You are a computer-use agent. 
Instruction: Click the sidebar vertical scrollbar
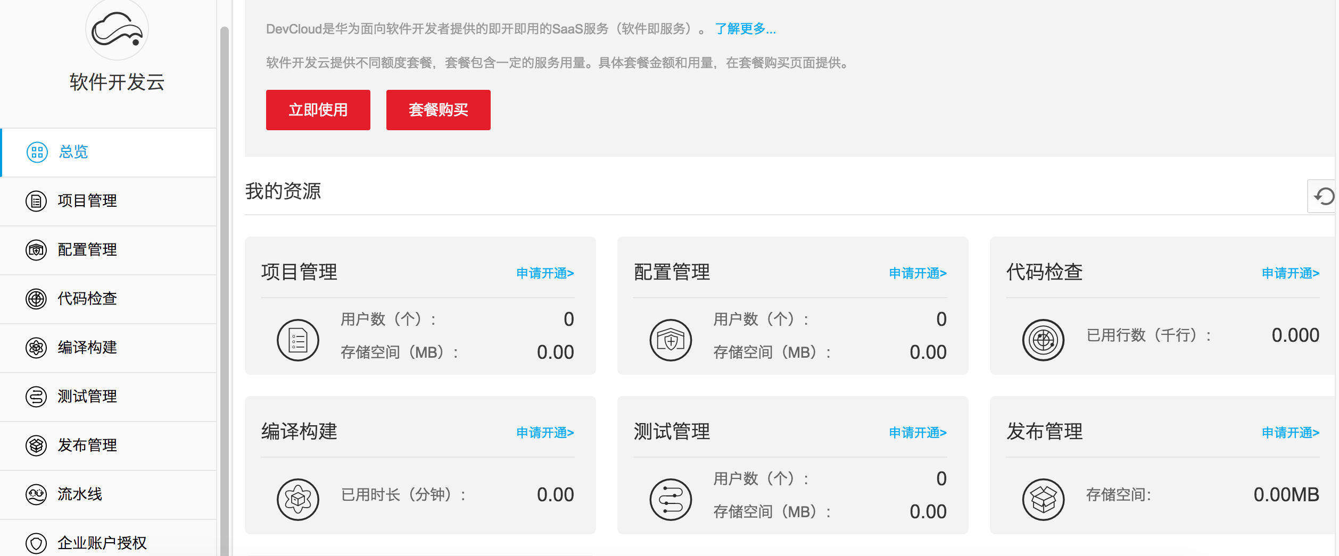coord(225,291)
